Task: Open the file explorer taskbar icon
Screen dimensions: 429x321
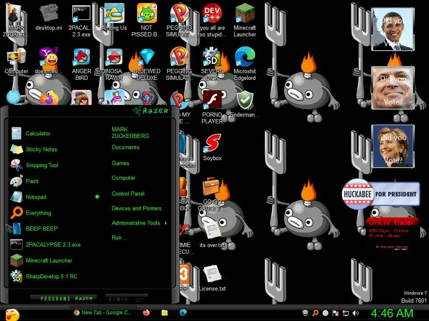Action: 164,313
